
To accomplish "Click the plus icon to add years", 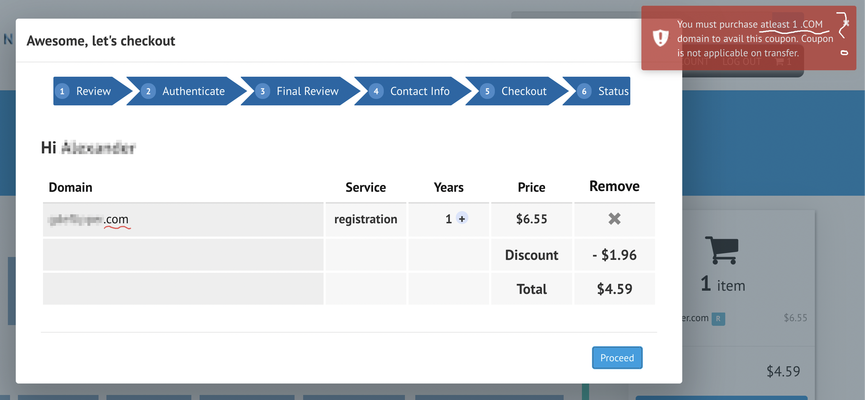I will pyautogui.click(x=462, y=218).
